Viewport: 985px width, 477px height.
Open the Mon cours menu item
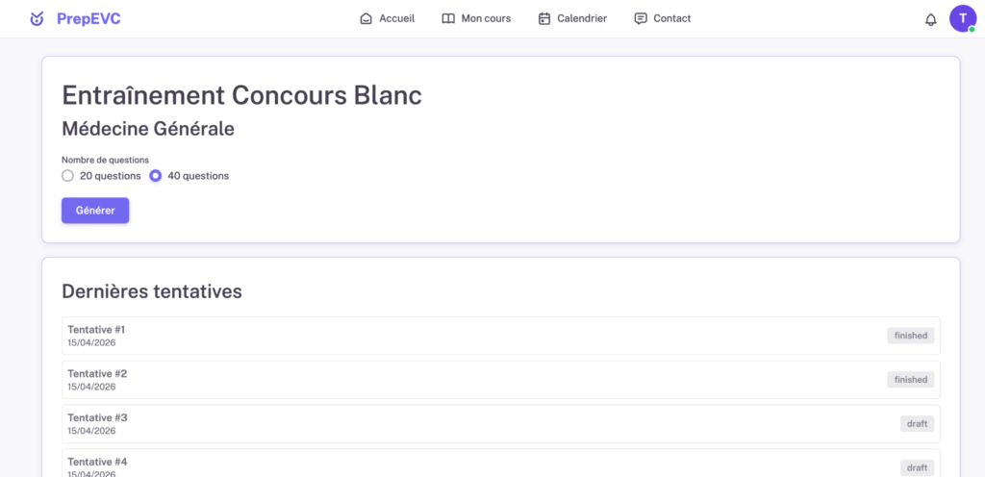[486, 18]
